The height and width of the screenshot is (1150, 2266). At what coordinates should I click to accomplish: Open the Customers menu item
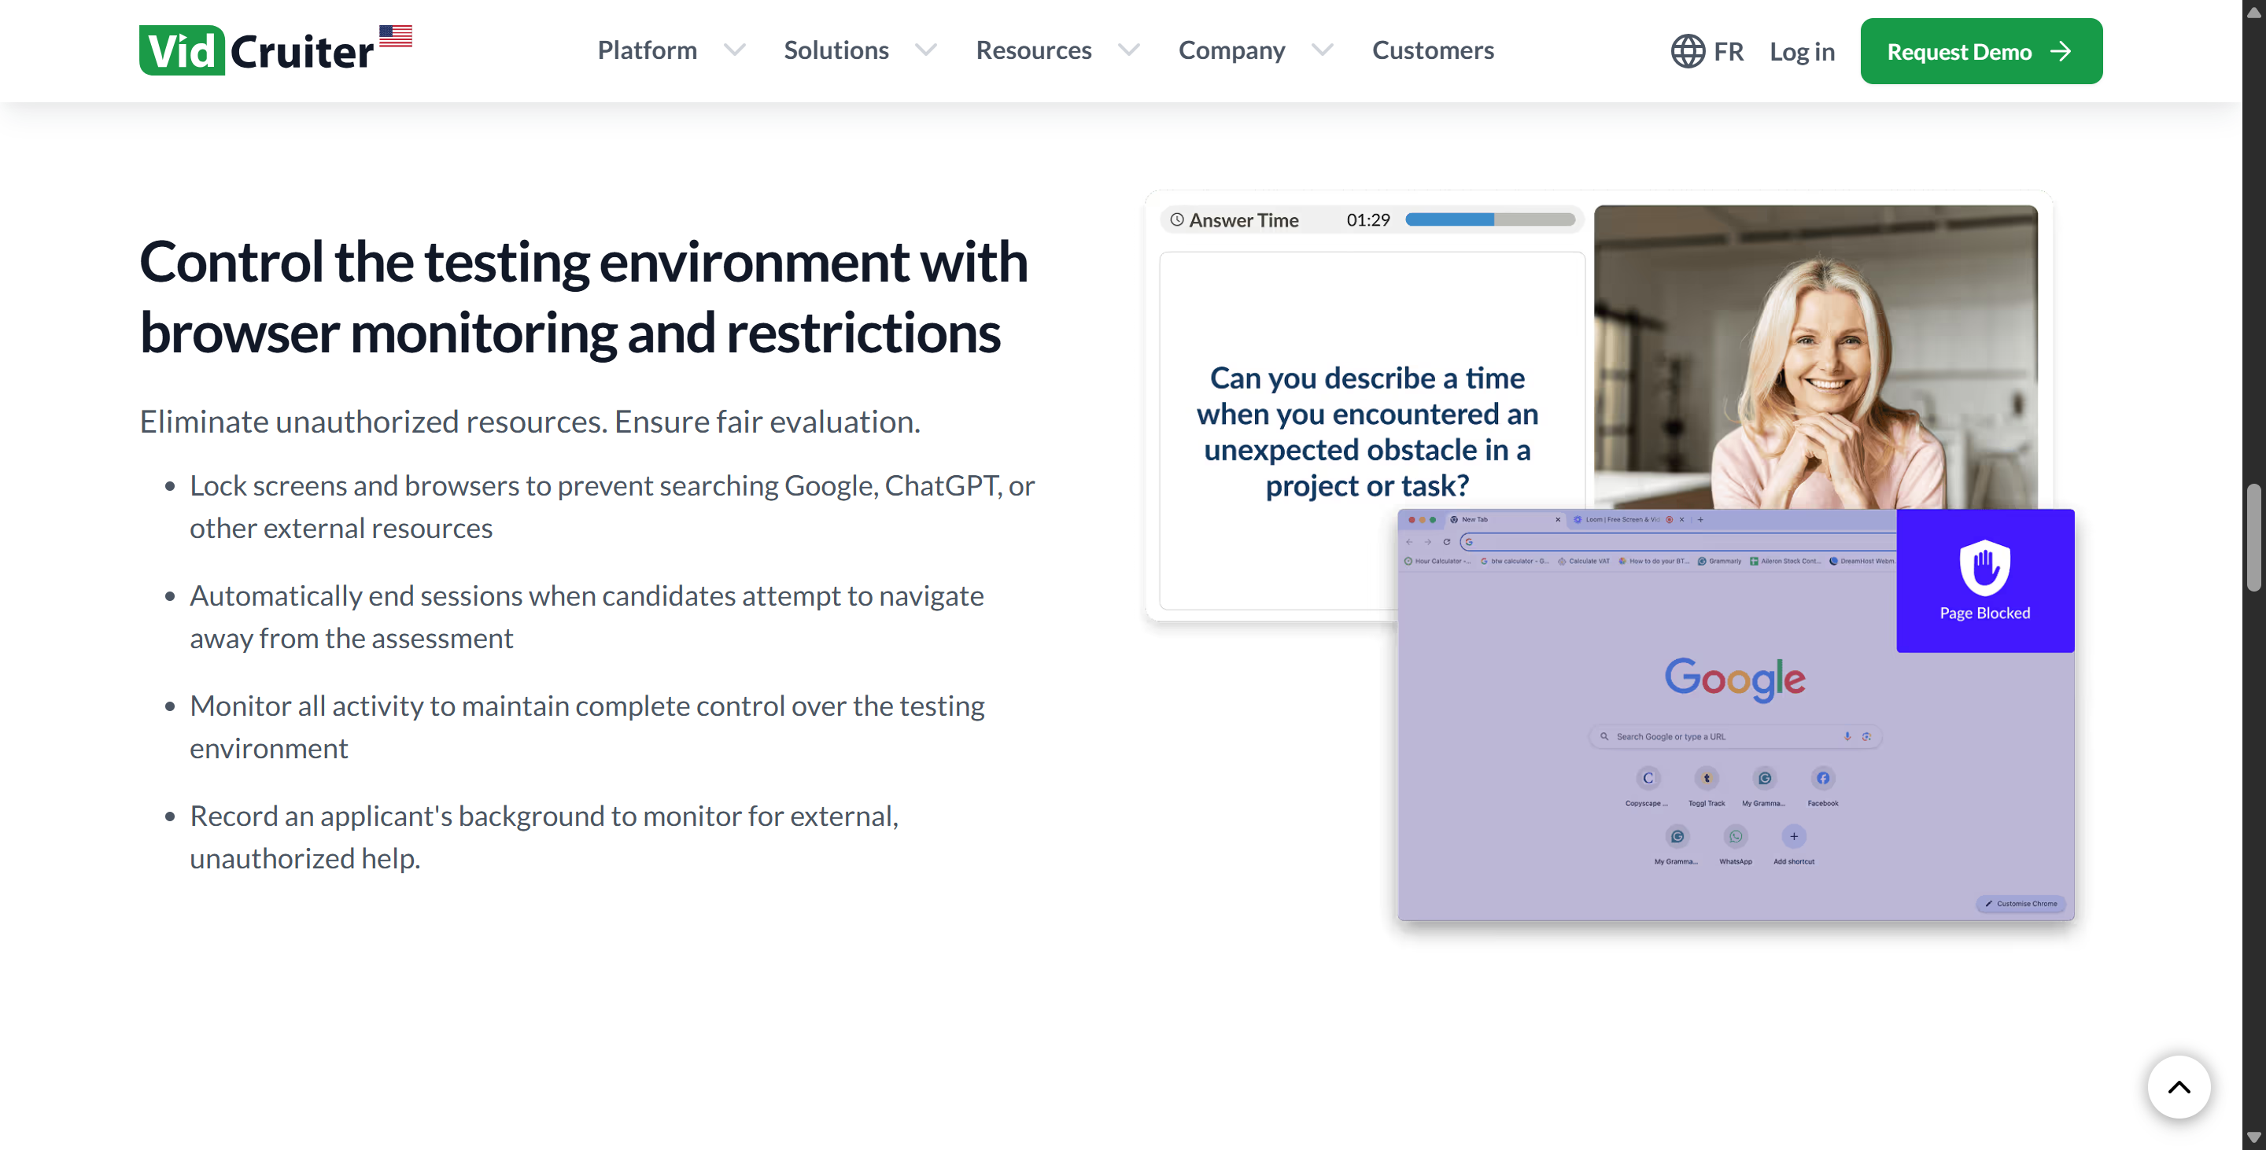pos(1432,51)
